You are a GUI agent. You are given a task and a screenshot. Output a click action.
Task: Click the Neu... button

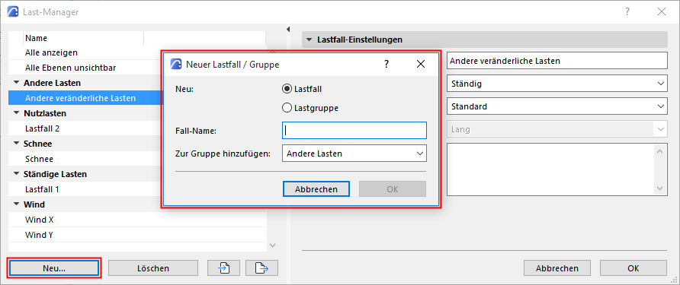54,268
